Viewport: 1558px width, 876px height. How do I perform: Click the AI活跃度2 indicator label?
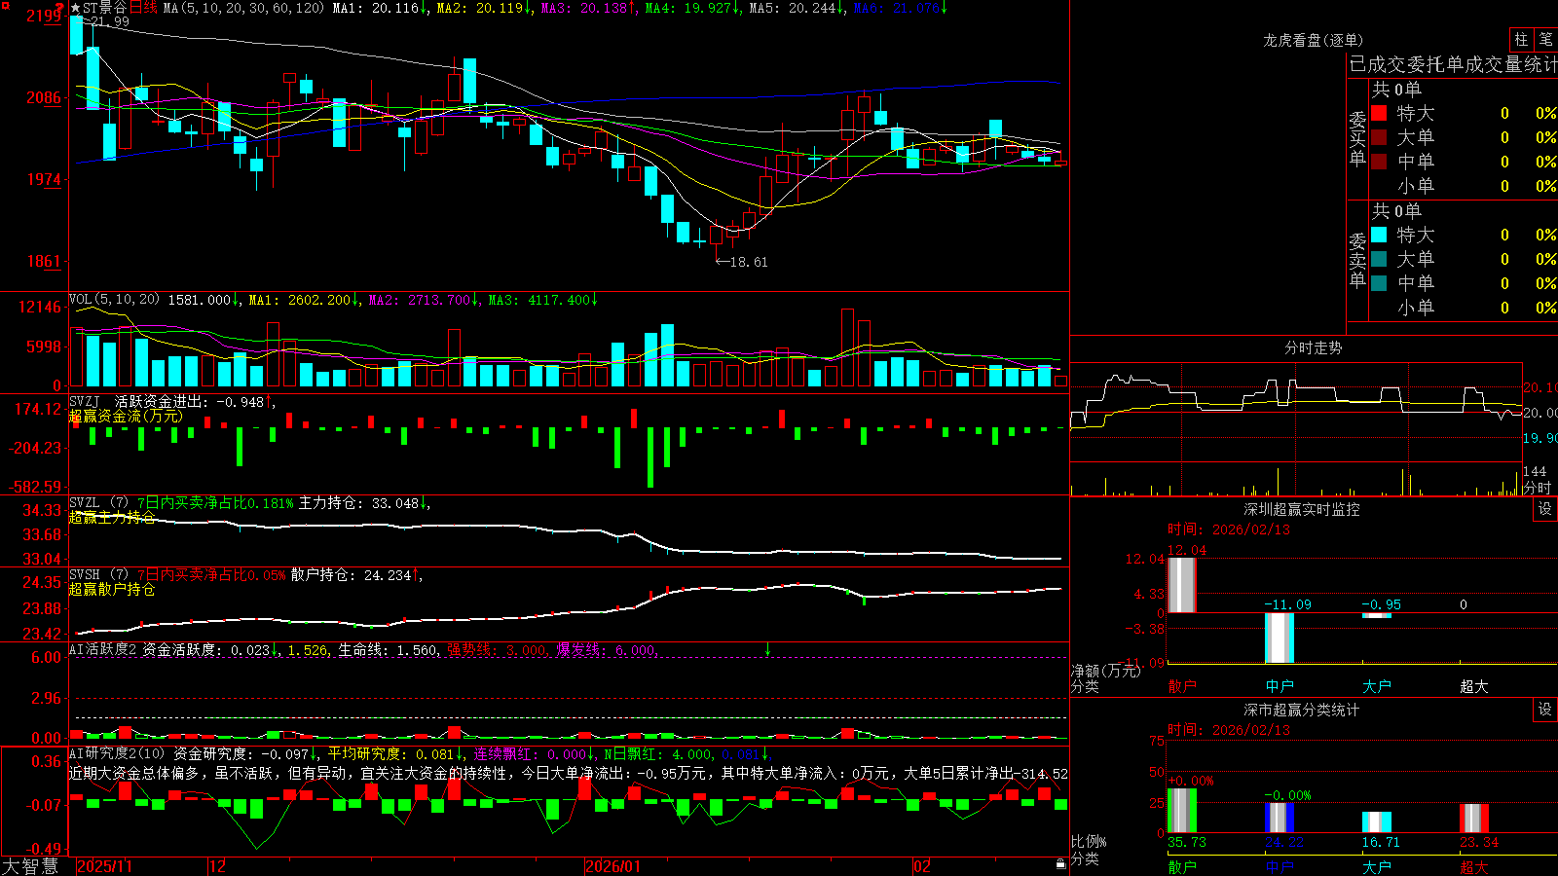click(x=103, y=649)
